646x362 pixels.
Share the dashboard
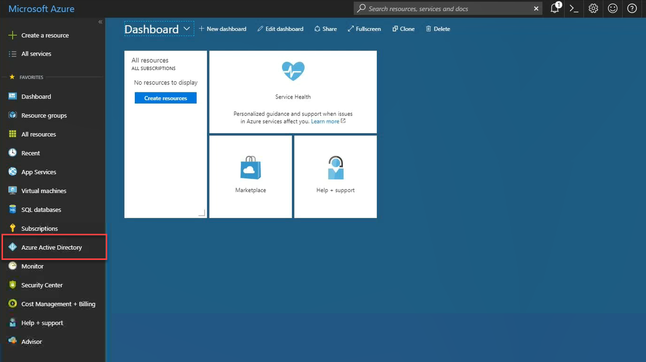(x=326, y=29)
